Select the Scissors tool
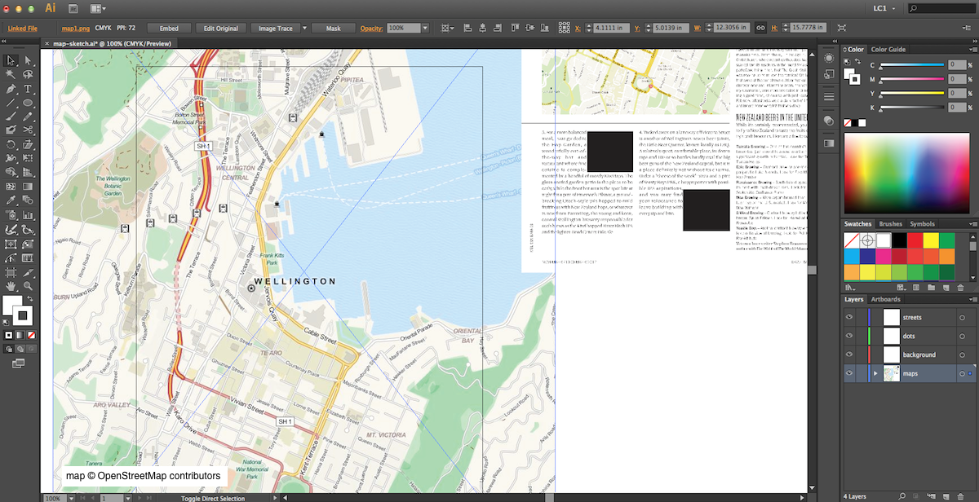Image resolution: width=979 pixels, height=502 pixels. (x=28, y=130)
